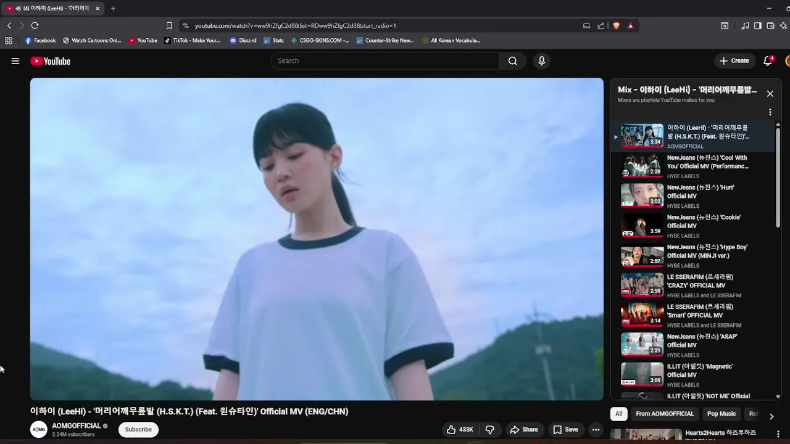Play NewJeans 'Hurt' Official MV
The image size is (790, 444).
pyautogui.click(x=692, y=196)
